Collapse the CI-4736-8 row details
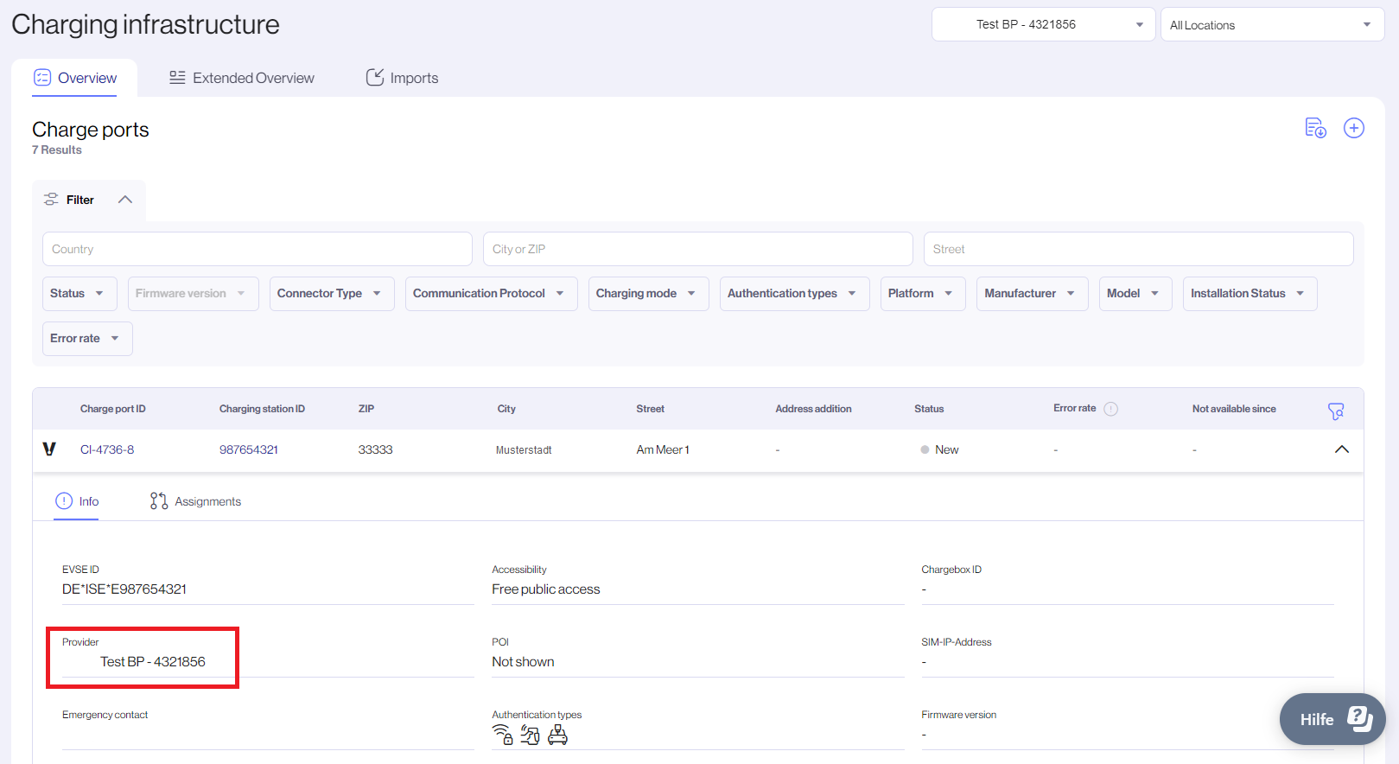The width and height of the screenshot is (1399, 764). (1341, 449)
